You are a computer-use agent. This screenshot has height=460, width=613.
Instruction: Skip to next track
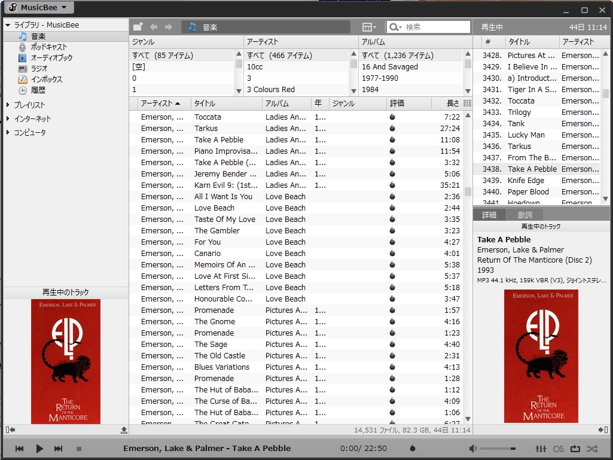58,449
